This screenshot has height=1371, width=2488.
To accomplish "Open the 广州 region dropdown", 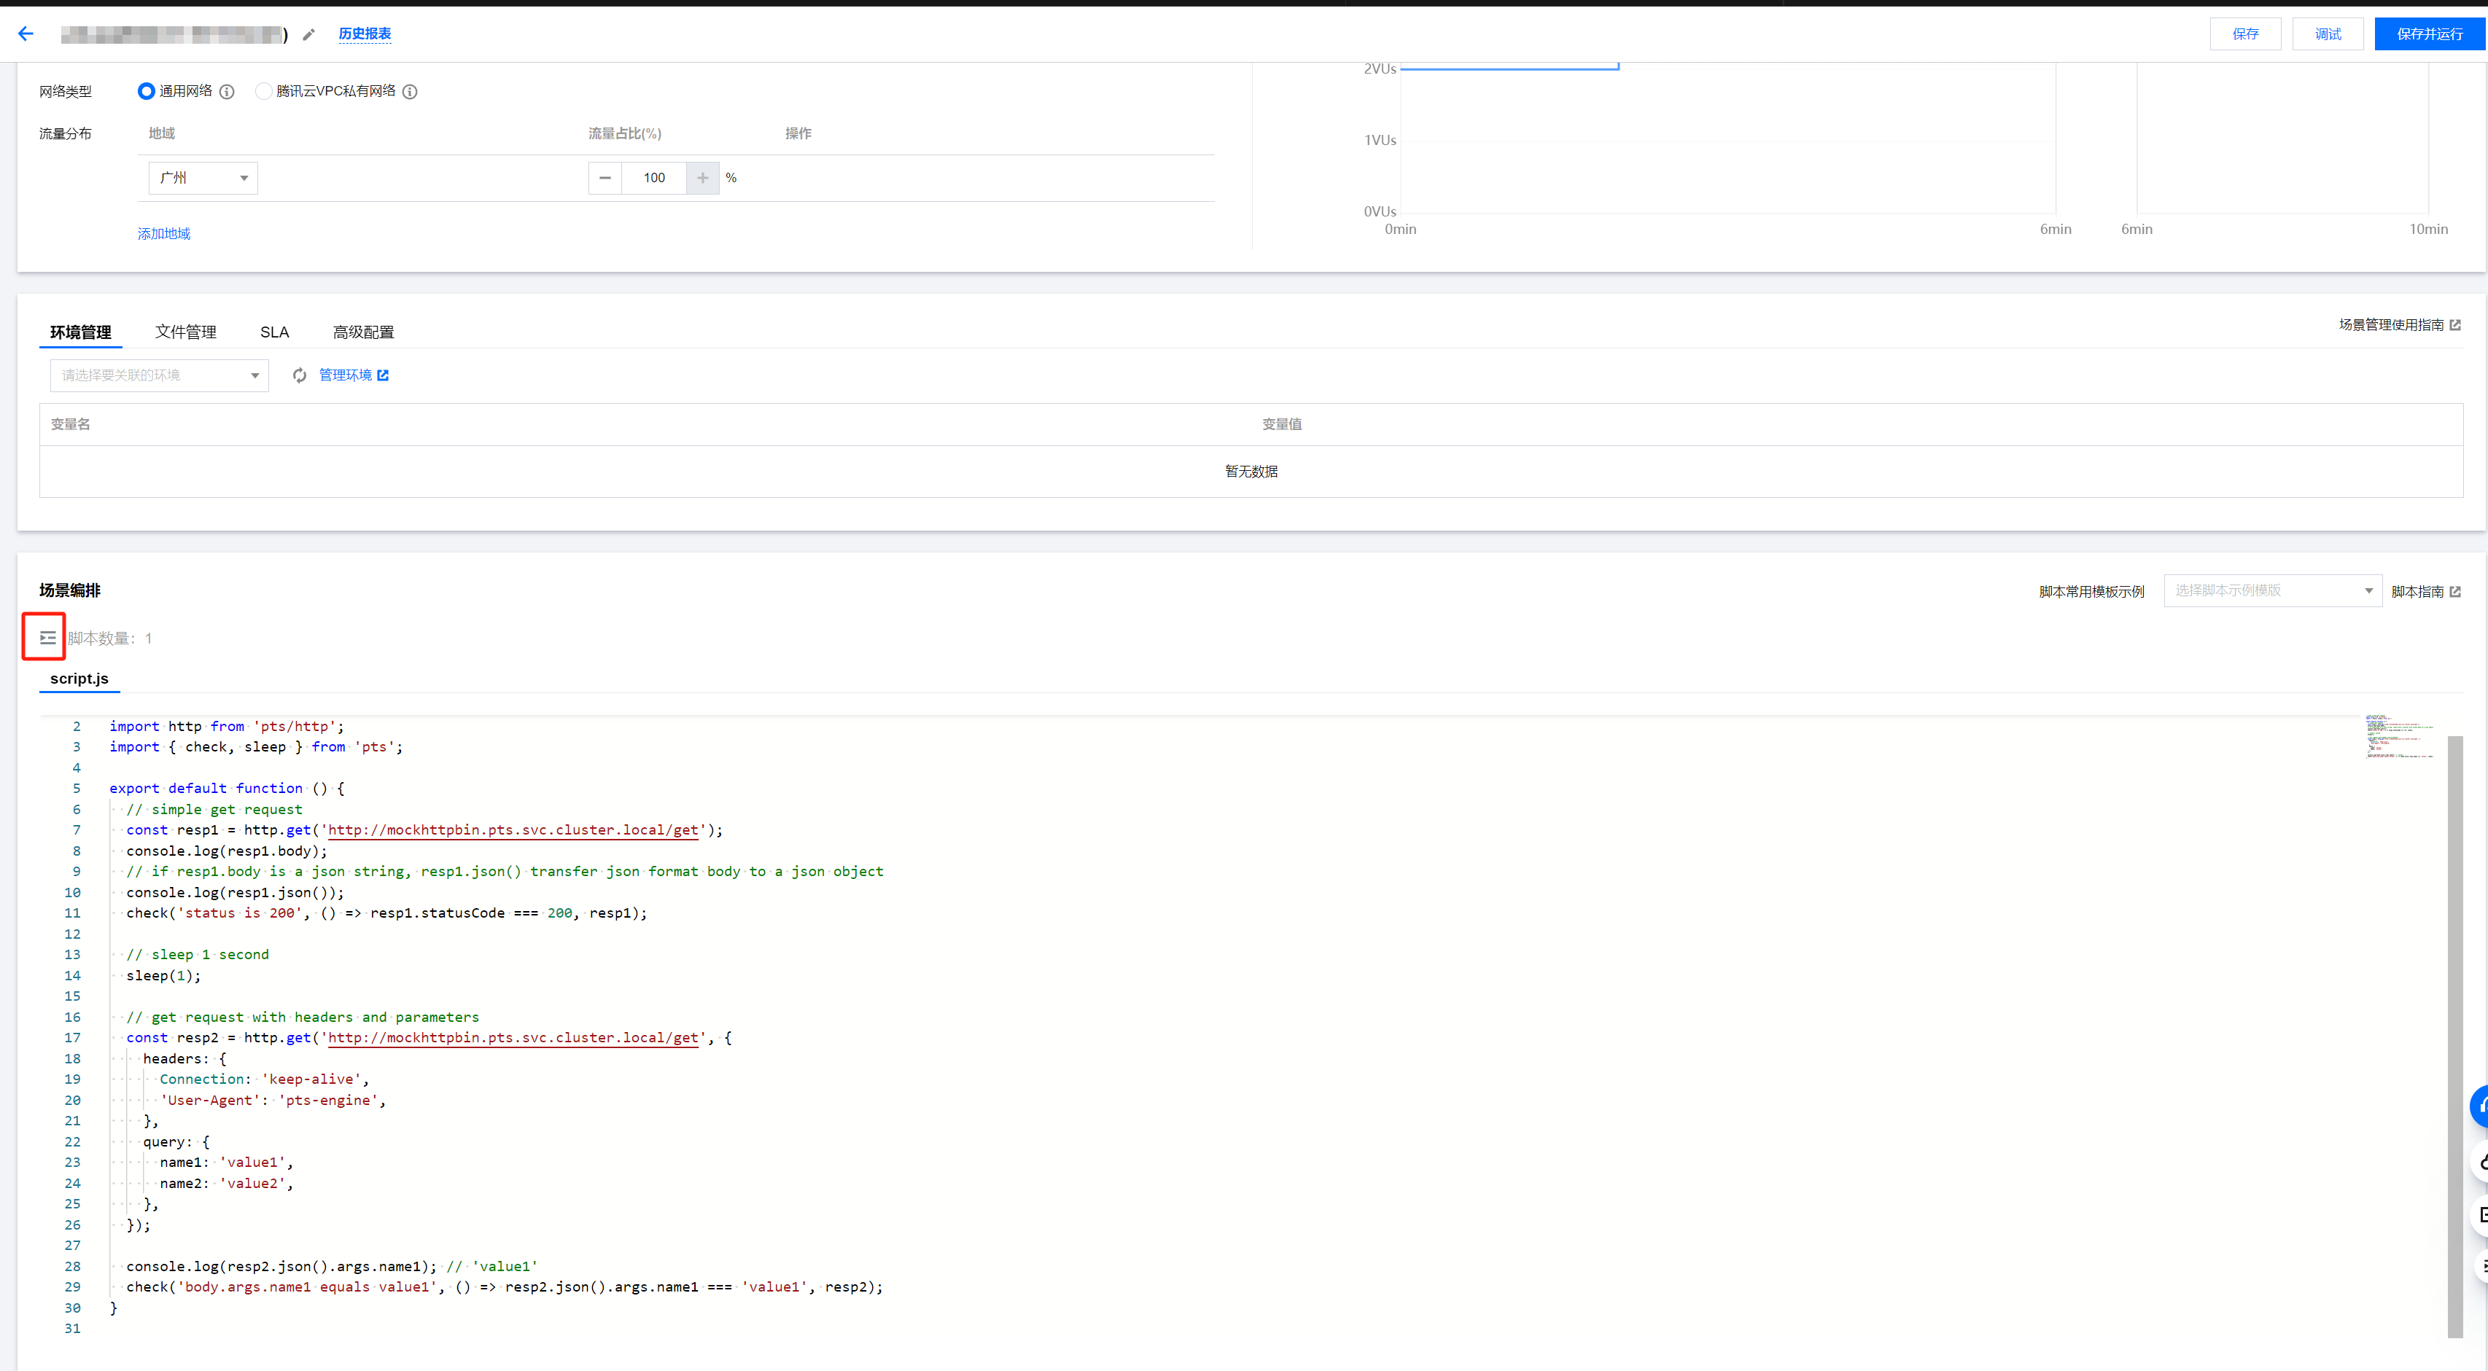I will tap(203, 178).
